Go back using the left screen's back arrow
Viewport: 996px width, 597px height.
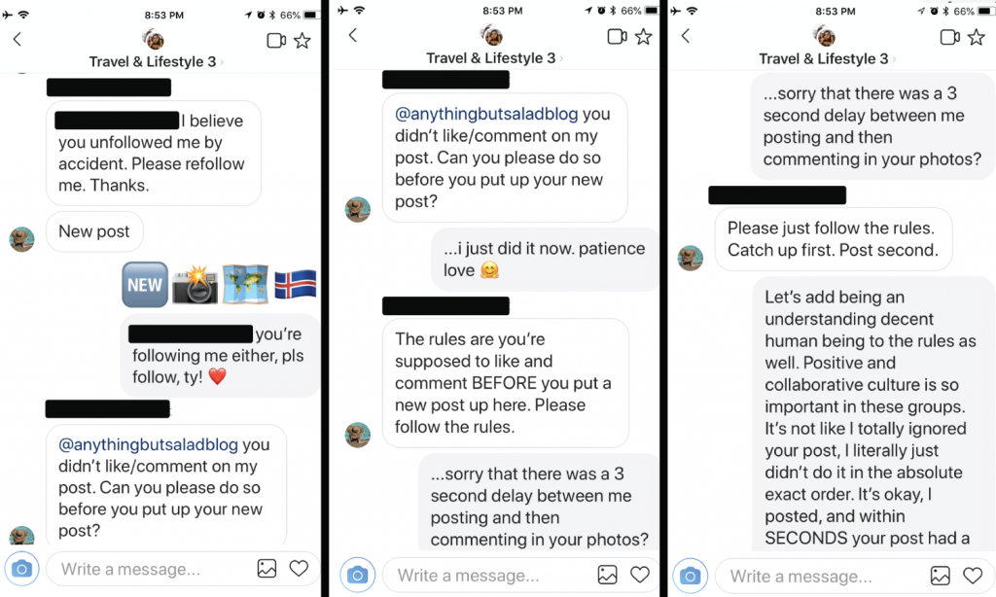click(18, 40)
